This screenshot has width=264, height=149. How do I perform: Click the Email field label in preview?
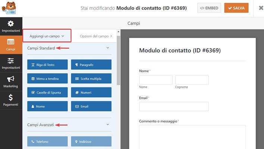point(143,98)
